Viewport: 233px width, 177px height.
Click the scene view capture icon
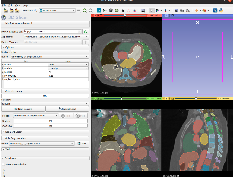click(x=182, y=11)
